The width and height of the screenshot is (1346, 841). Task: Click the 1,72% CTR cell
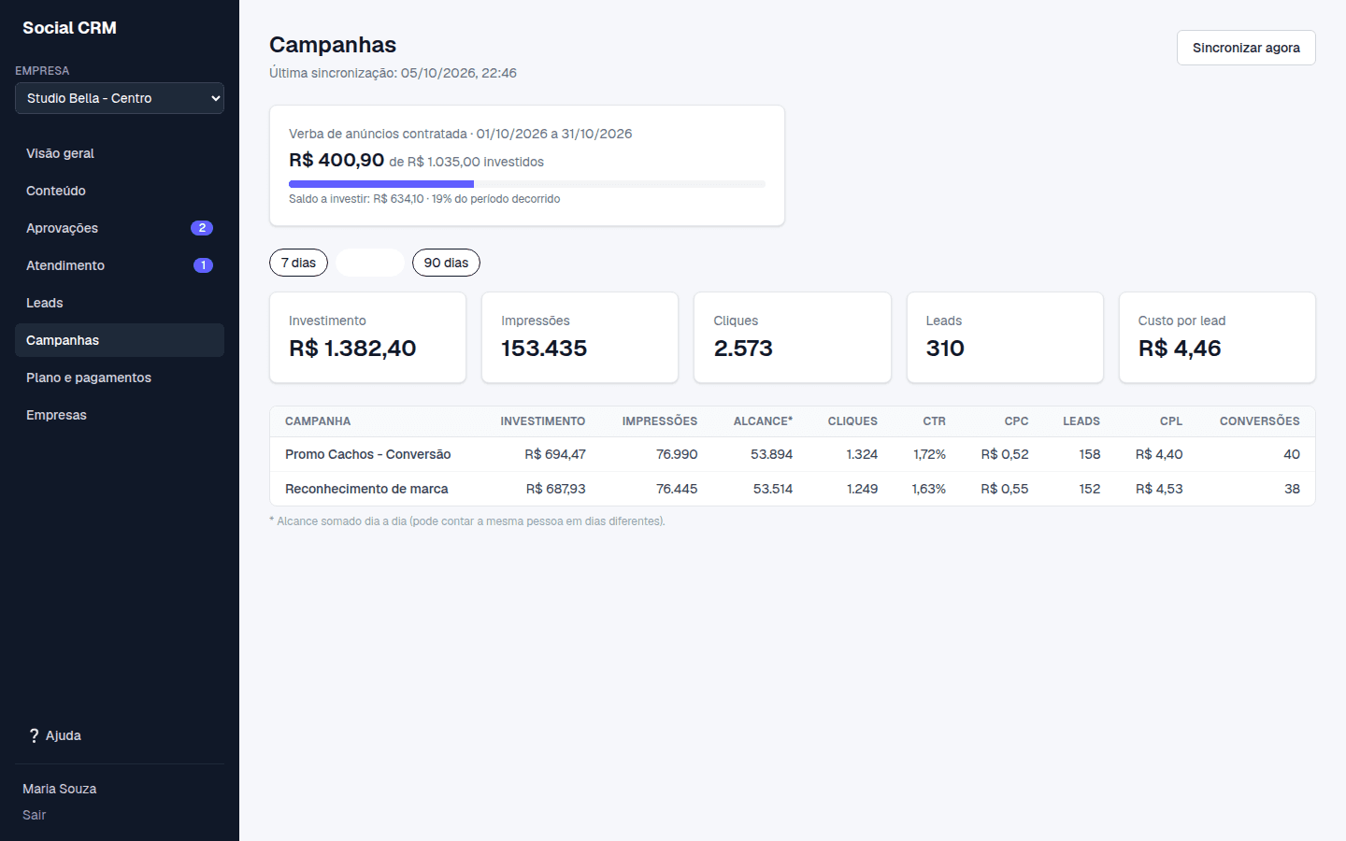[x=930, y=454]
